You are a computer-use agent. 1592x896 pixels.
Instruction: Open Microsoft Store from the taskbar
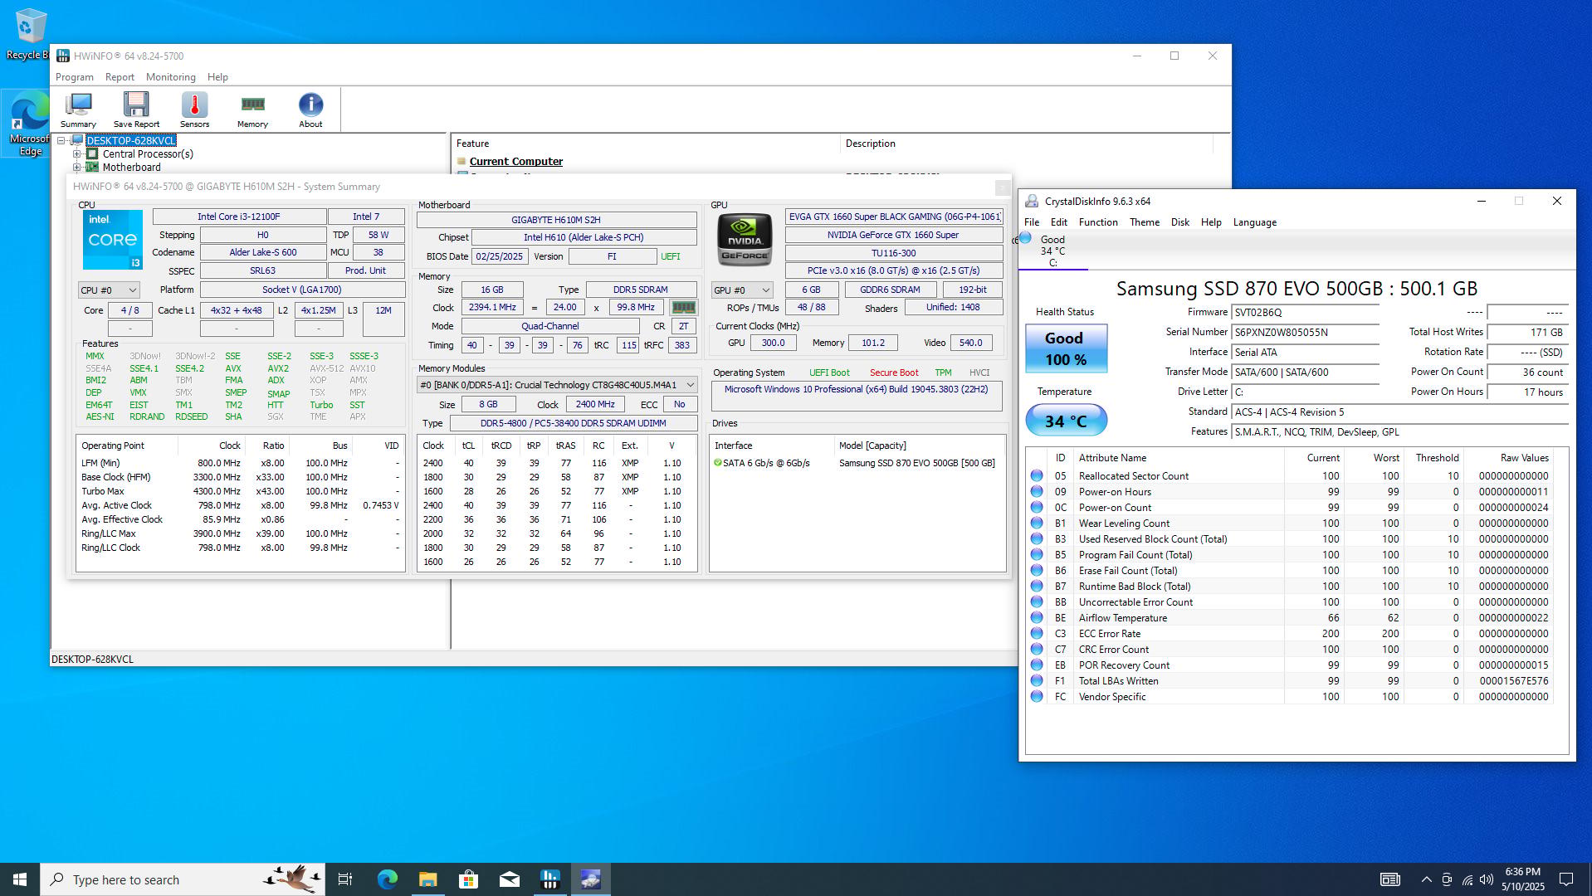(468, 879)
